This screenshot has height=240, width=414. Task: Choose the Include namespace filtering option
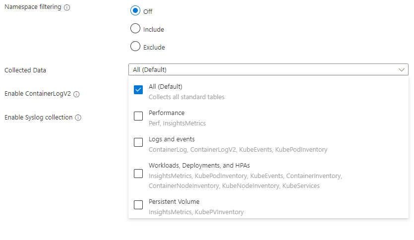135,29
